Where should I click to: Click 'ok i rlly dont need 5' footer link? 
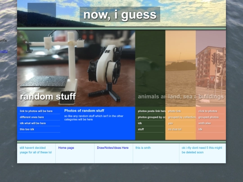[x=202, y=150]
